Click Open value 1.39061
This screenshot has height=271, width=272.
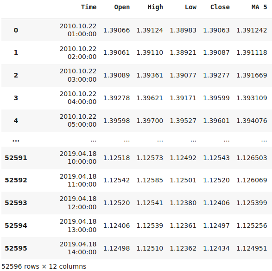coord(117,52)
